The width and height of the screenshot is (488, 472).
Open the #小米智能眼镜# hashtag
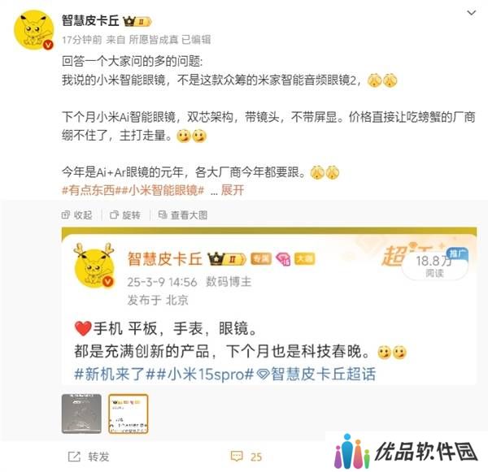point(162,190)
